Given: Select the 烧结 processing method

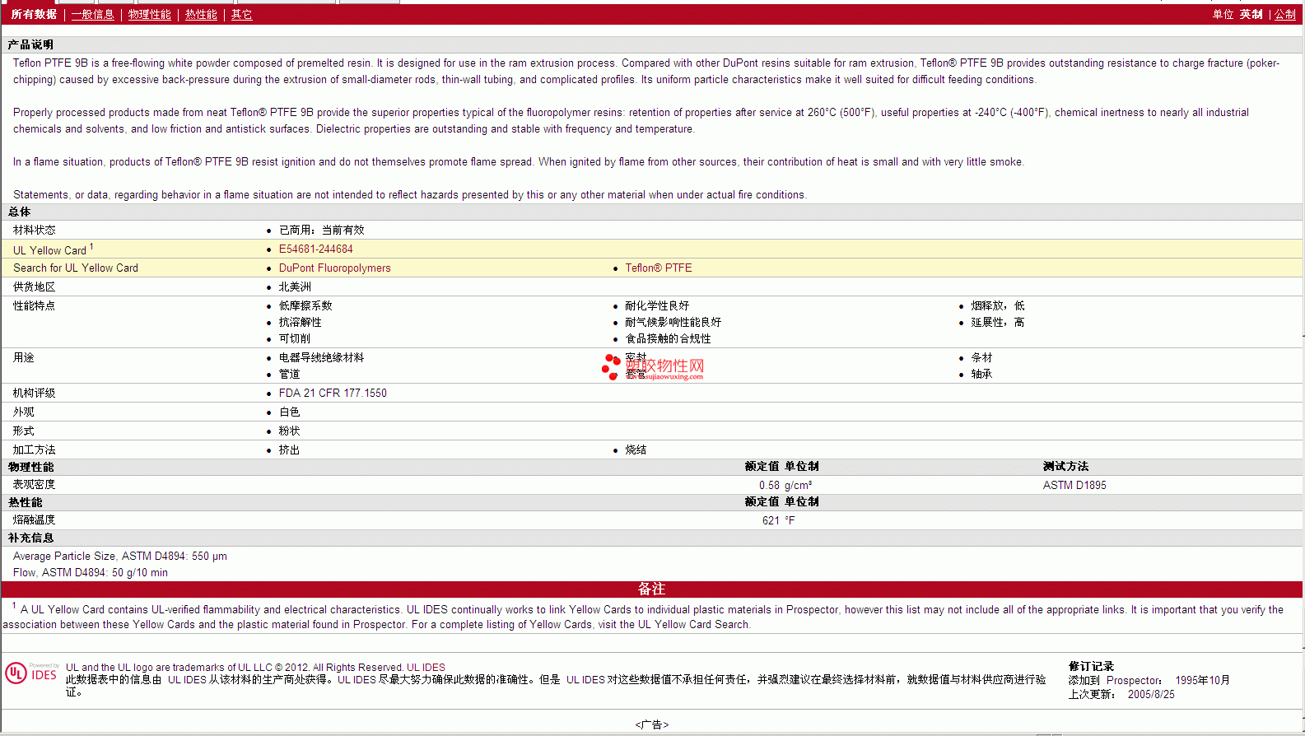Looking at the screenshot, I should 636,450.
